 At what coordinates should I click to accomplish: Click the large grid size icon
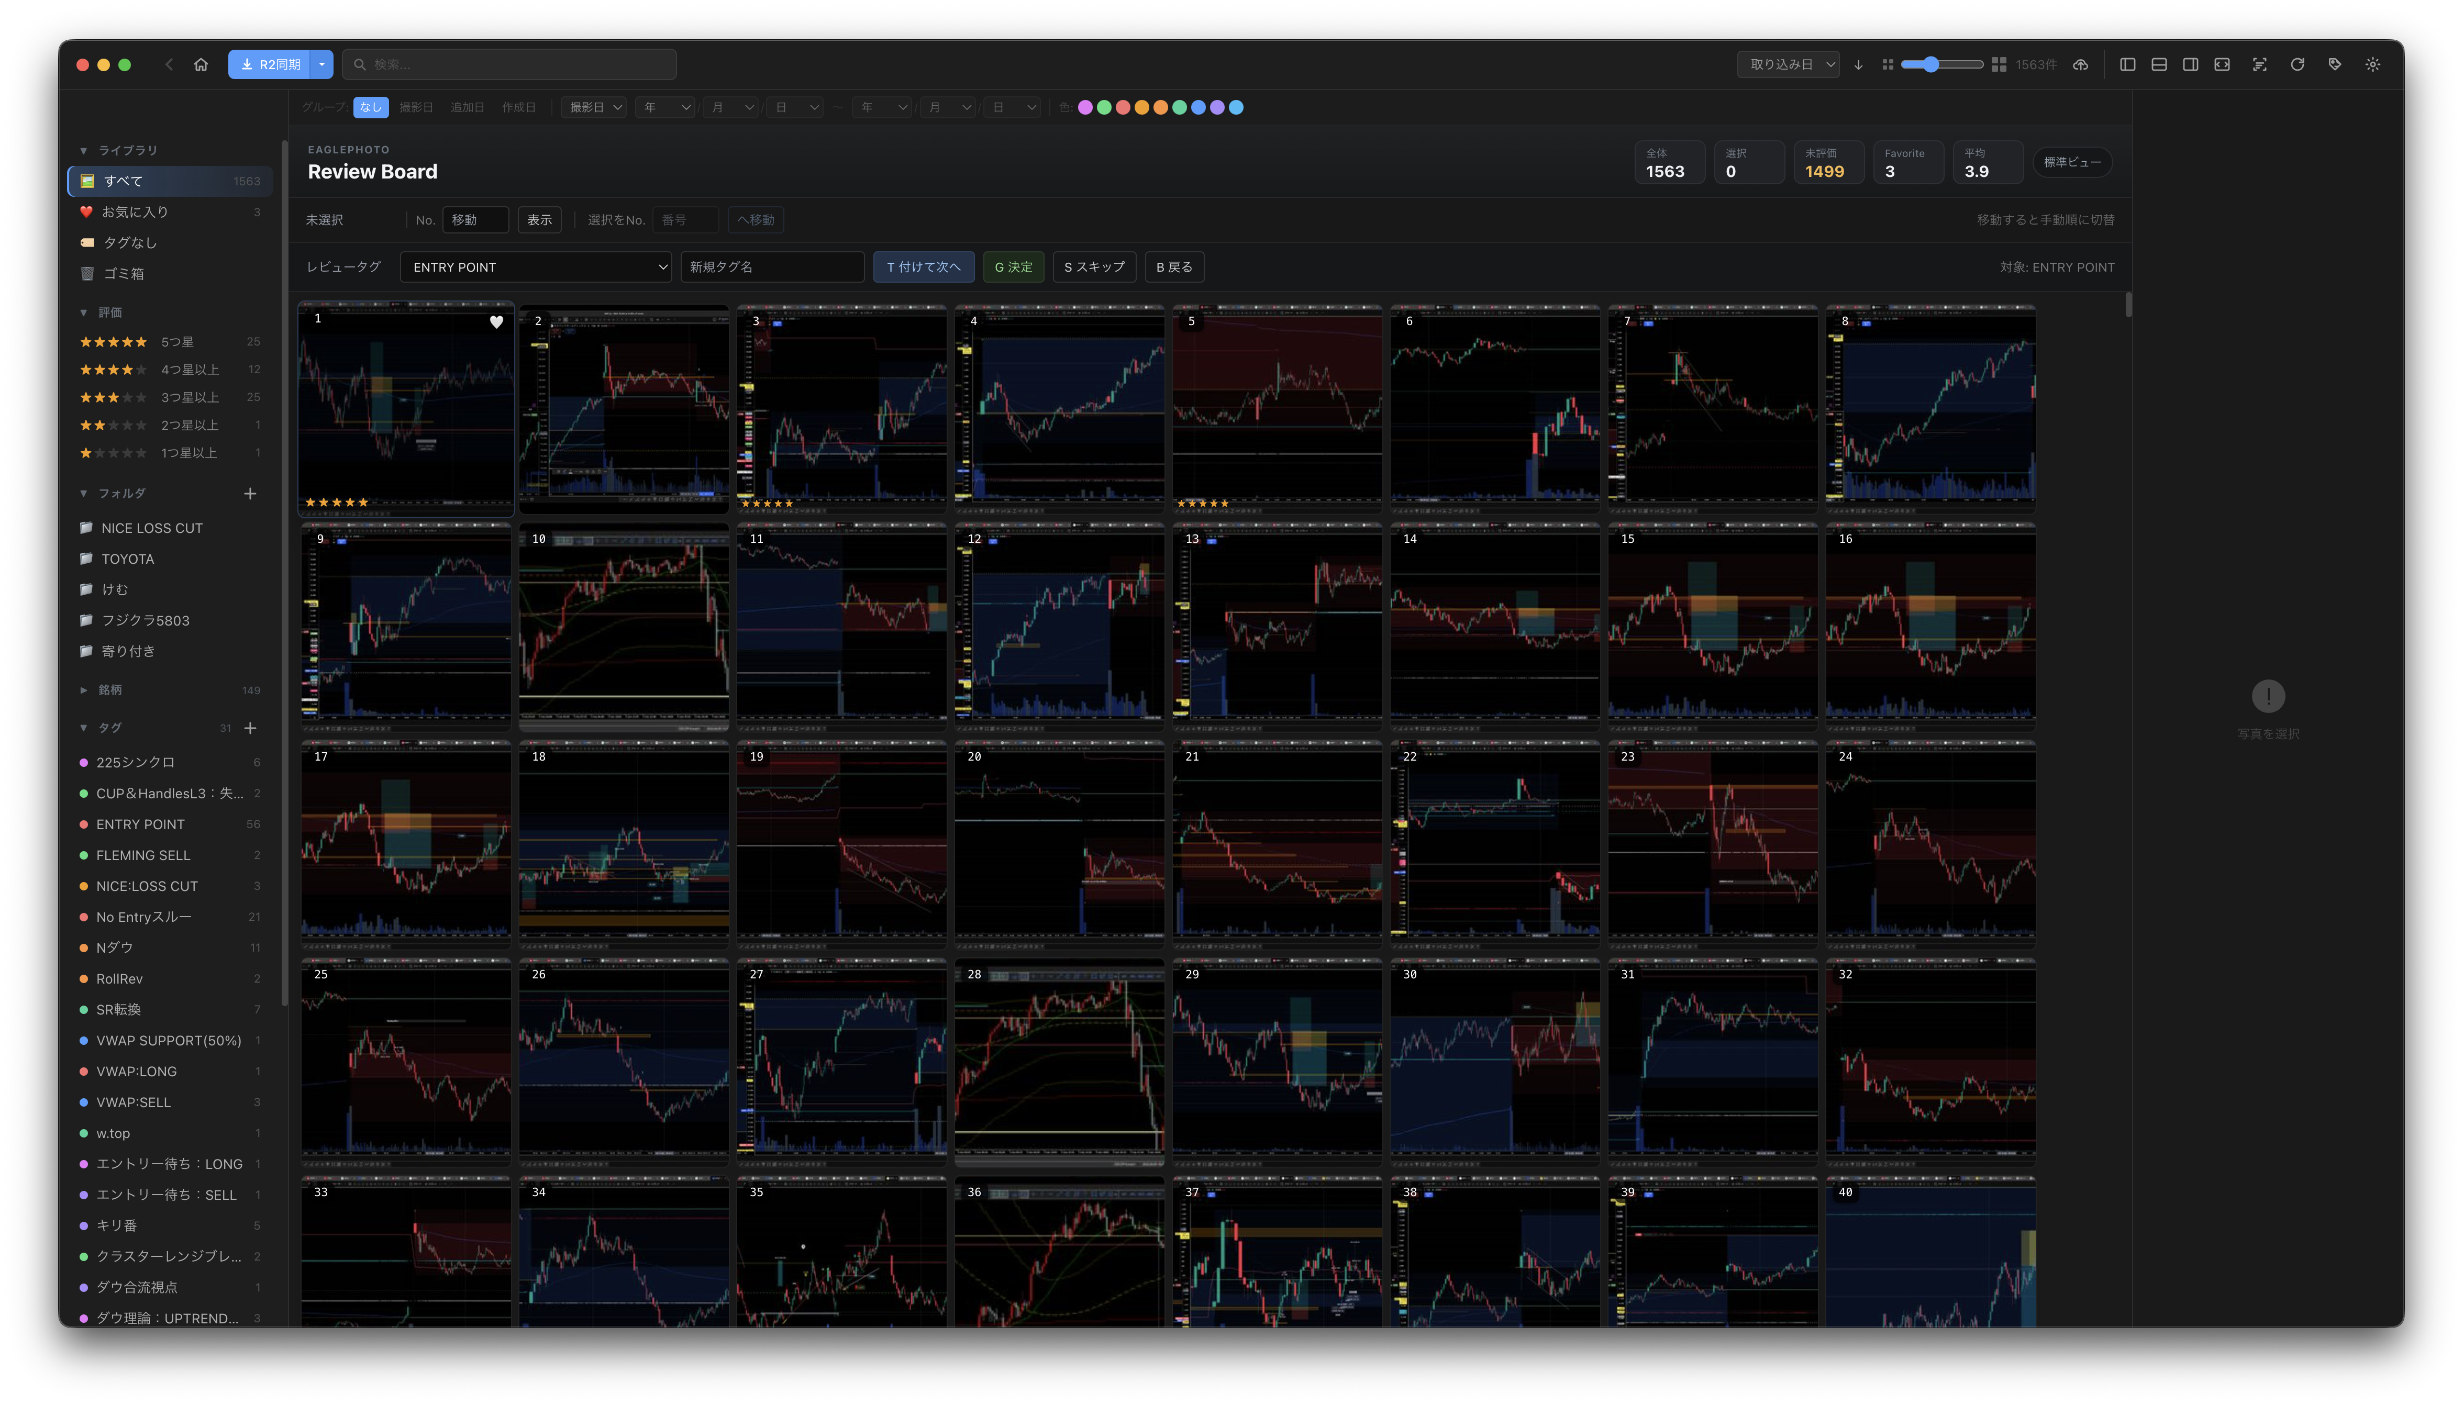(1999, 65)
